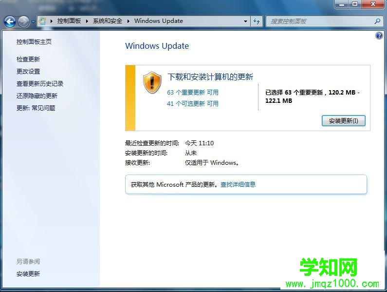Click the Control Panel icon in address bar
Viewport: 387px width, 292px height.
(43, 21)
